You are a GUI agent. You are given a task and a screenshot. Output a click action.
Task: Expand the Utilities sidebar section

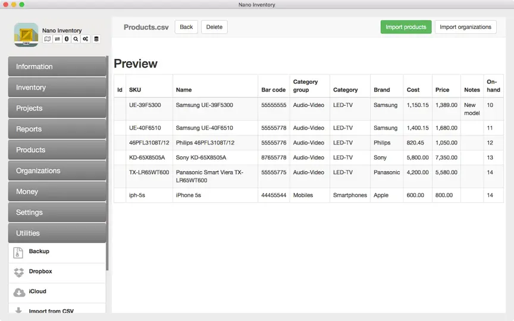click(x=57, y=233)
